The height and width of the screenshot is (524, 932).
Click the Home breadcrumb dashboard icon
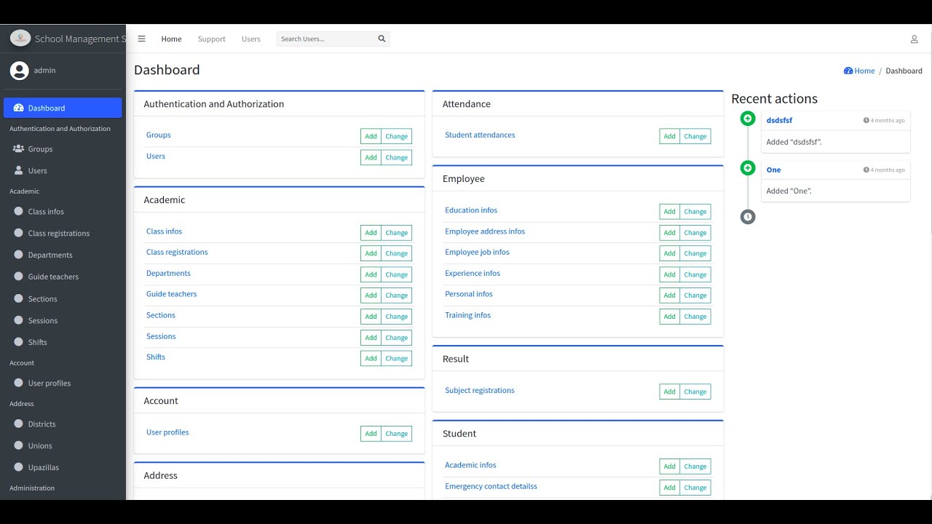tap(848, 71)
